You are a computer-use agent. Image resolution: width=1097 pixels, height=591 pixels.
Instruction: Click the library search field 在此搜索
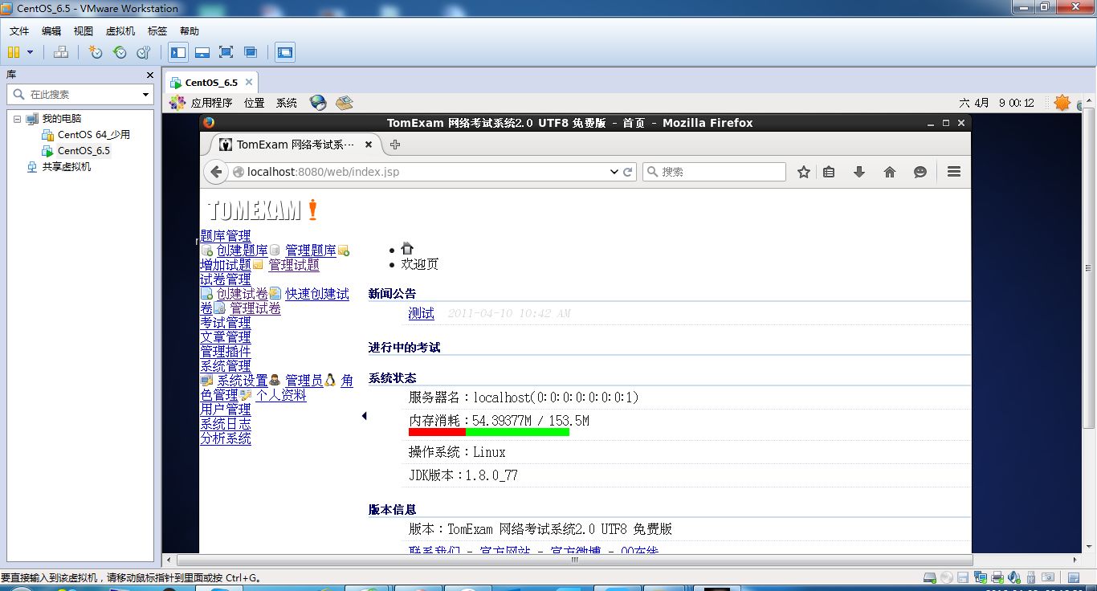click(x=79, y=94)
